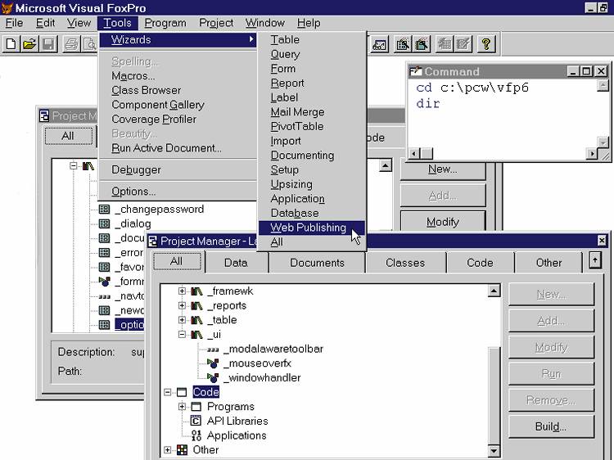Click the _reports class library icon
614x460 pixels.
[x=196, y=306]
